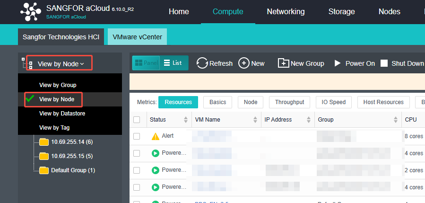Tick the checkbox of the Alert row
425x203 pixels.
click(137, 136)
